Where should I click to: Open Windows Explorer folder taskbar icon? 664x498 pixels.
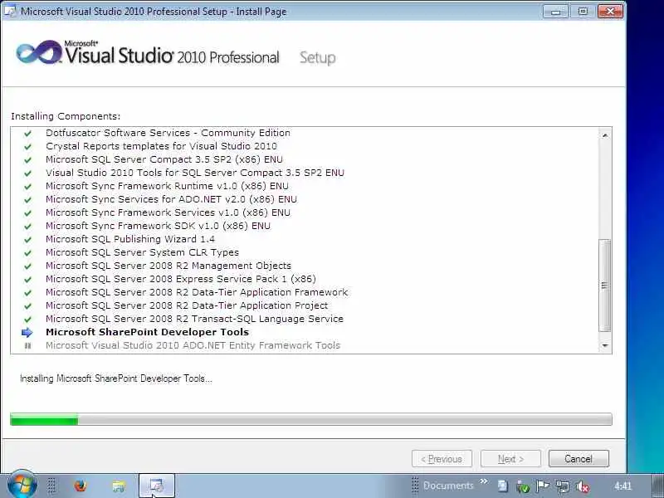pos(119,486)
